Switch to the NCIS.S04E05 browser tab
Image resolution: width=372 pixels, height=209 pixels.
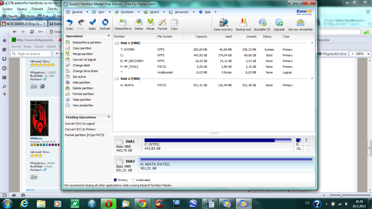[x=24, y=24]
